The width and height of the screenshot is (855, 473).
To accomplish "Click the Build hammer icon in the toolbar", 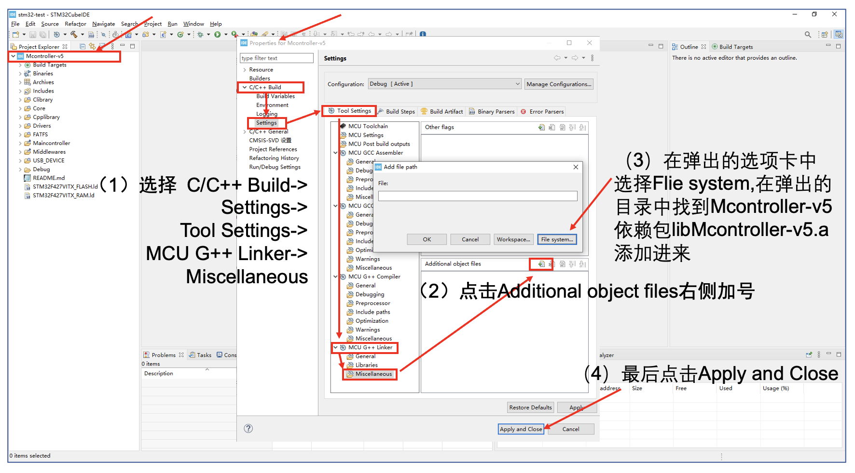I will pos(74,34).
